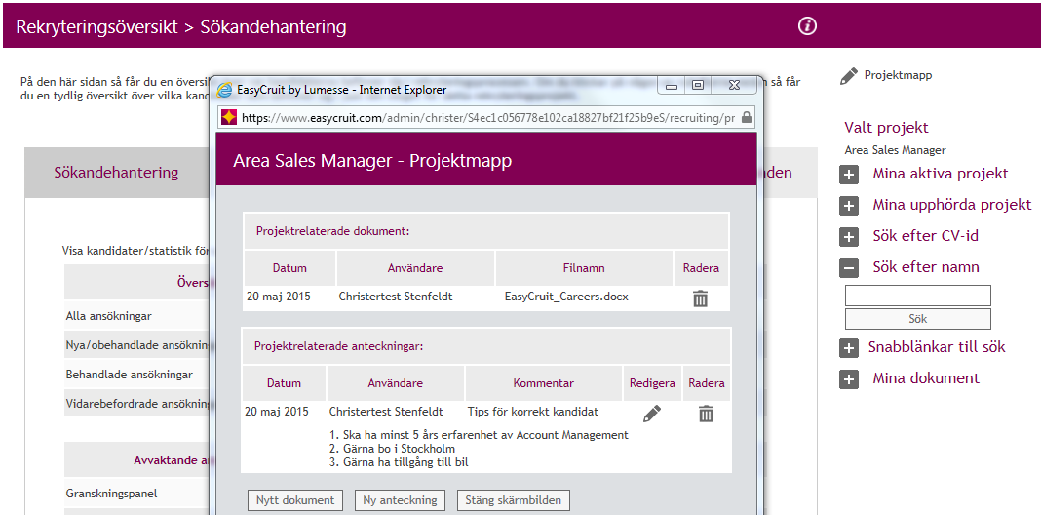This screenshot has width=1041, height=515.
Task: Collapse Sök efter namn section
Action: tap(848, 268)
